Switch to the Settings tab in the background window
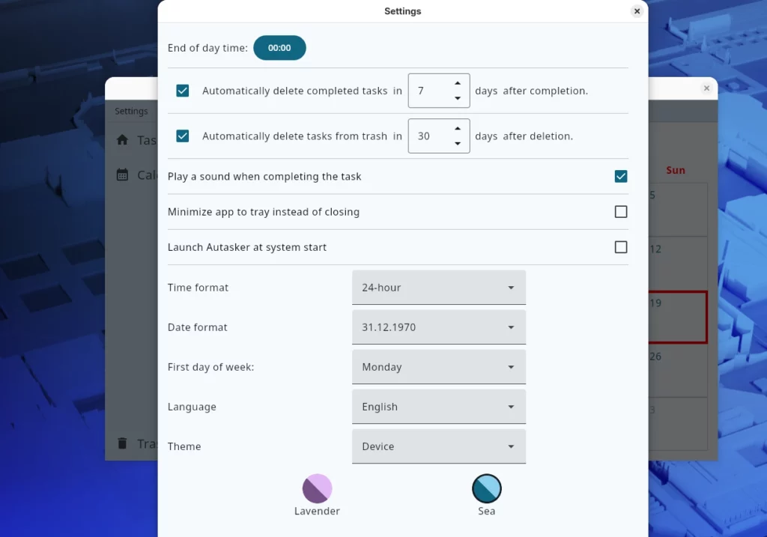Screen dimensions: 767x537 [x=131, y=111]
